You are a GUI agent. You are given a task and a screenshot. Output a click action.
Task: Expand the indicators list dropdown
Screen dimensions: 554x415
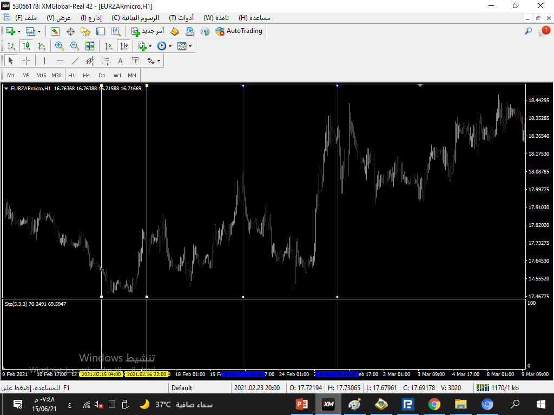(144, 46)
